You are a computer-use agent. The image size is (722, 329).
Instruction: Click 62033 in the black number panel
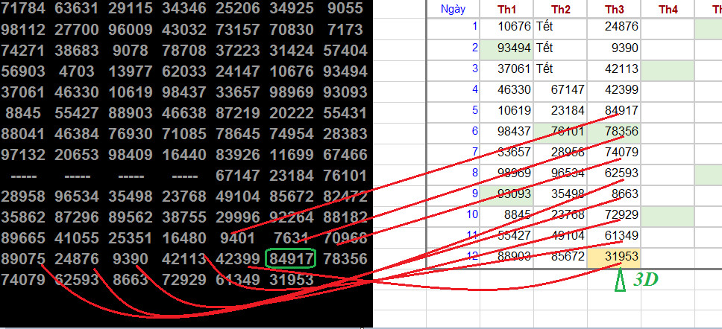tap(184, 71)
